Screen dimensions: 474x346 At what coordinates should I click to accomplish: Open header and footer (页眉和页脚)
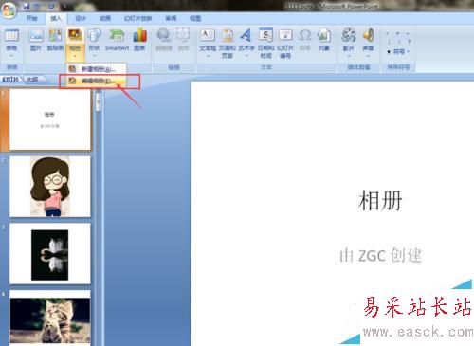click(x=228, y=43)
